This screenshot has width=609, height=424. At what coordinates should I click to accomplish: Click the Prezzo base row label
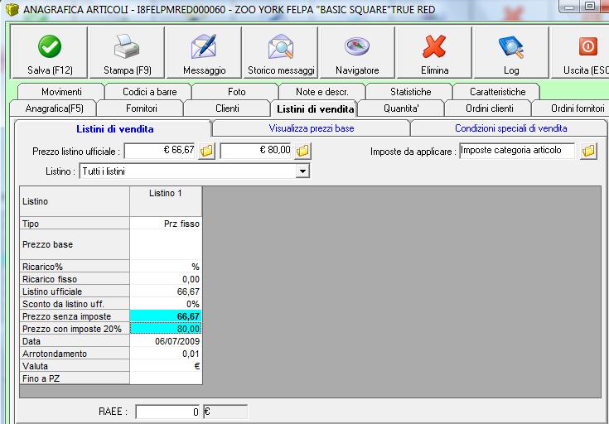(75, 244)
